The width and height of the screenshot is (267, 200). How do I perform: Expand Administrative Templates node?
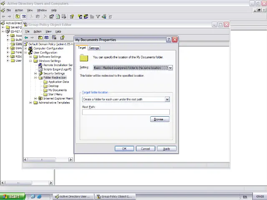30,102
